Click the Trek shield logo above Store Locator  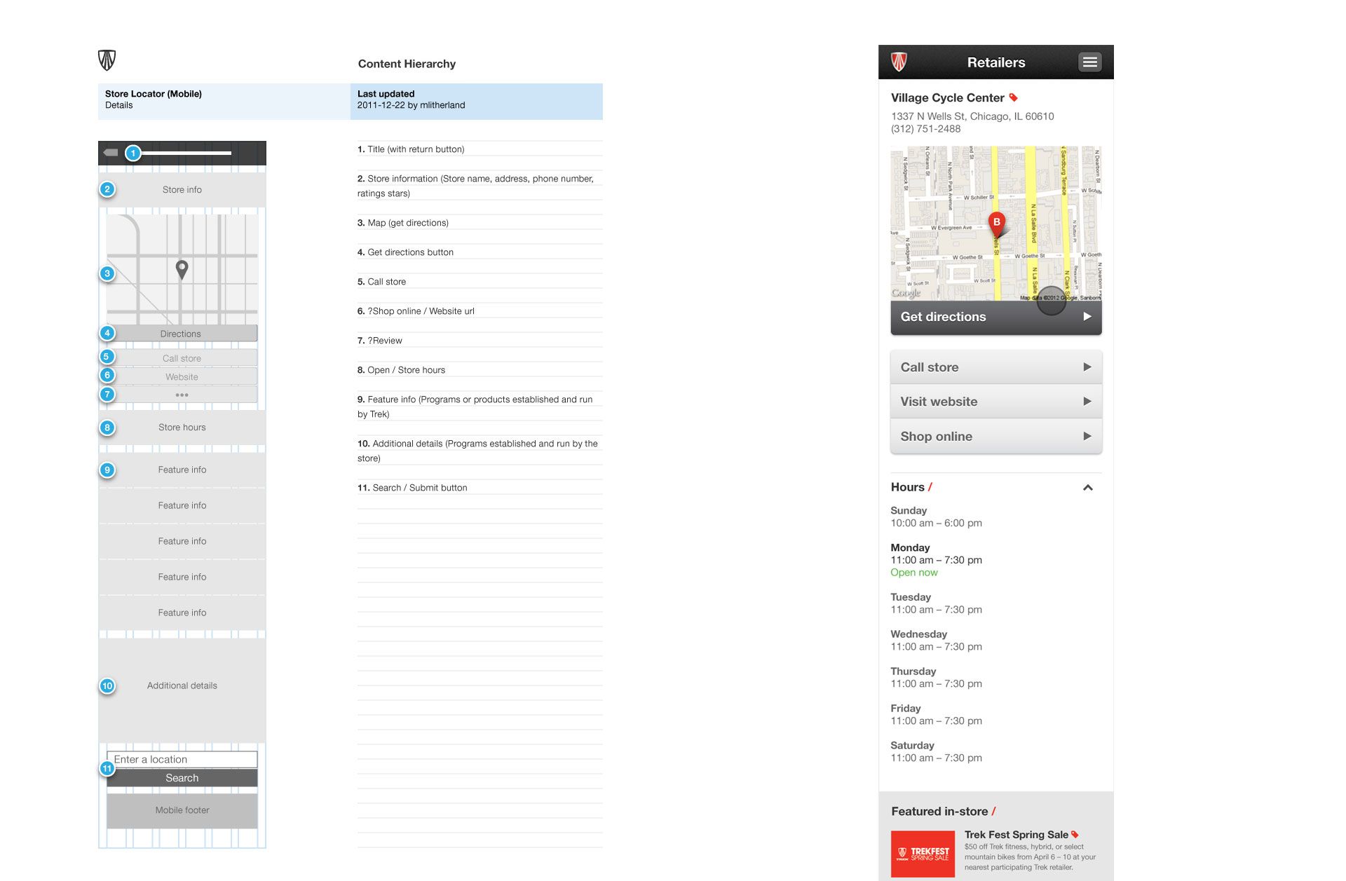[107, 60]
